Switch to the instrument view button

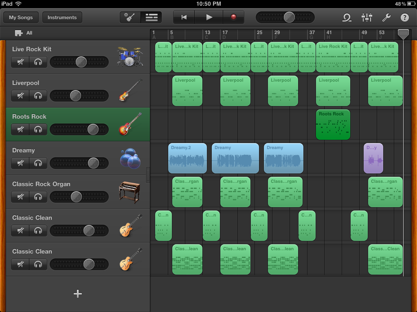130,17
